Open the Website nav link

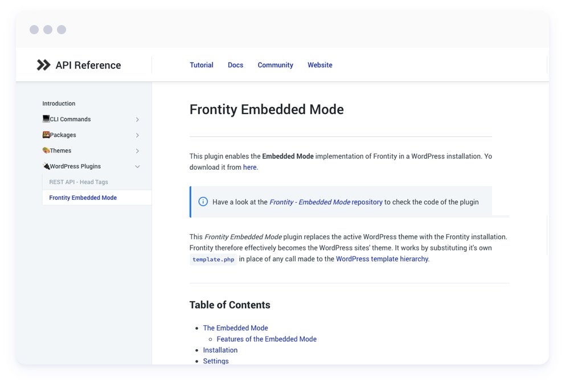320,65
